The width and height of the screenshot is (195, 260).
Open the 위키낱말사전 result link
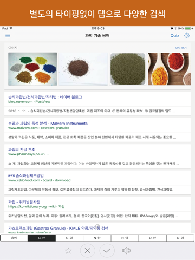coord(24,202)
